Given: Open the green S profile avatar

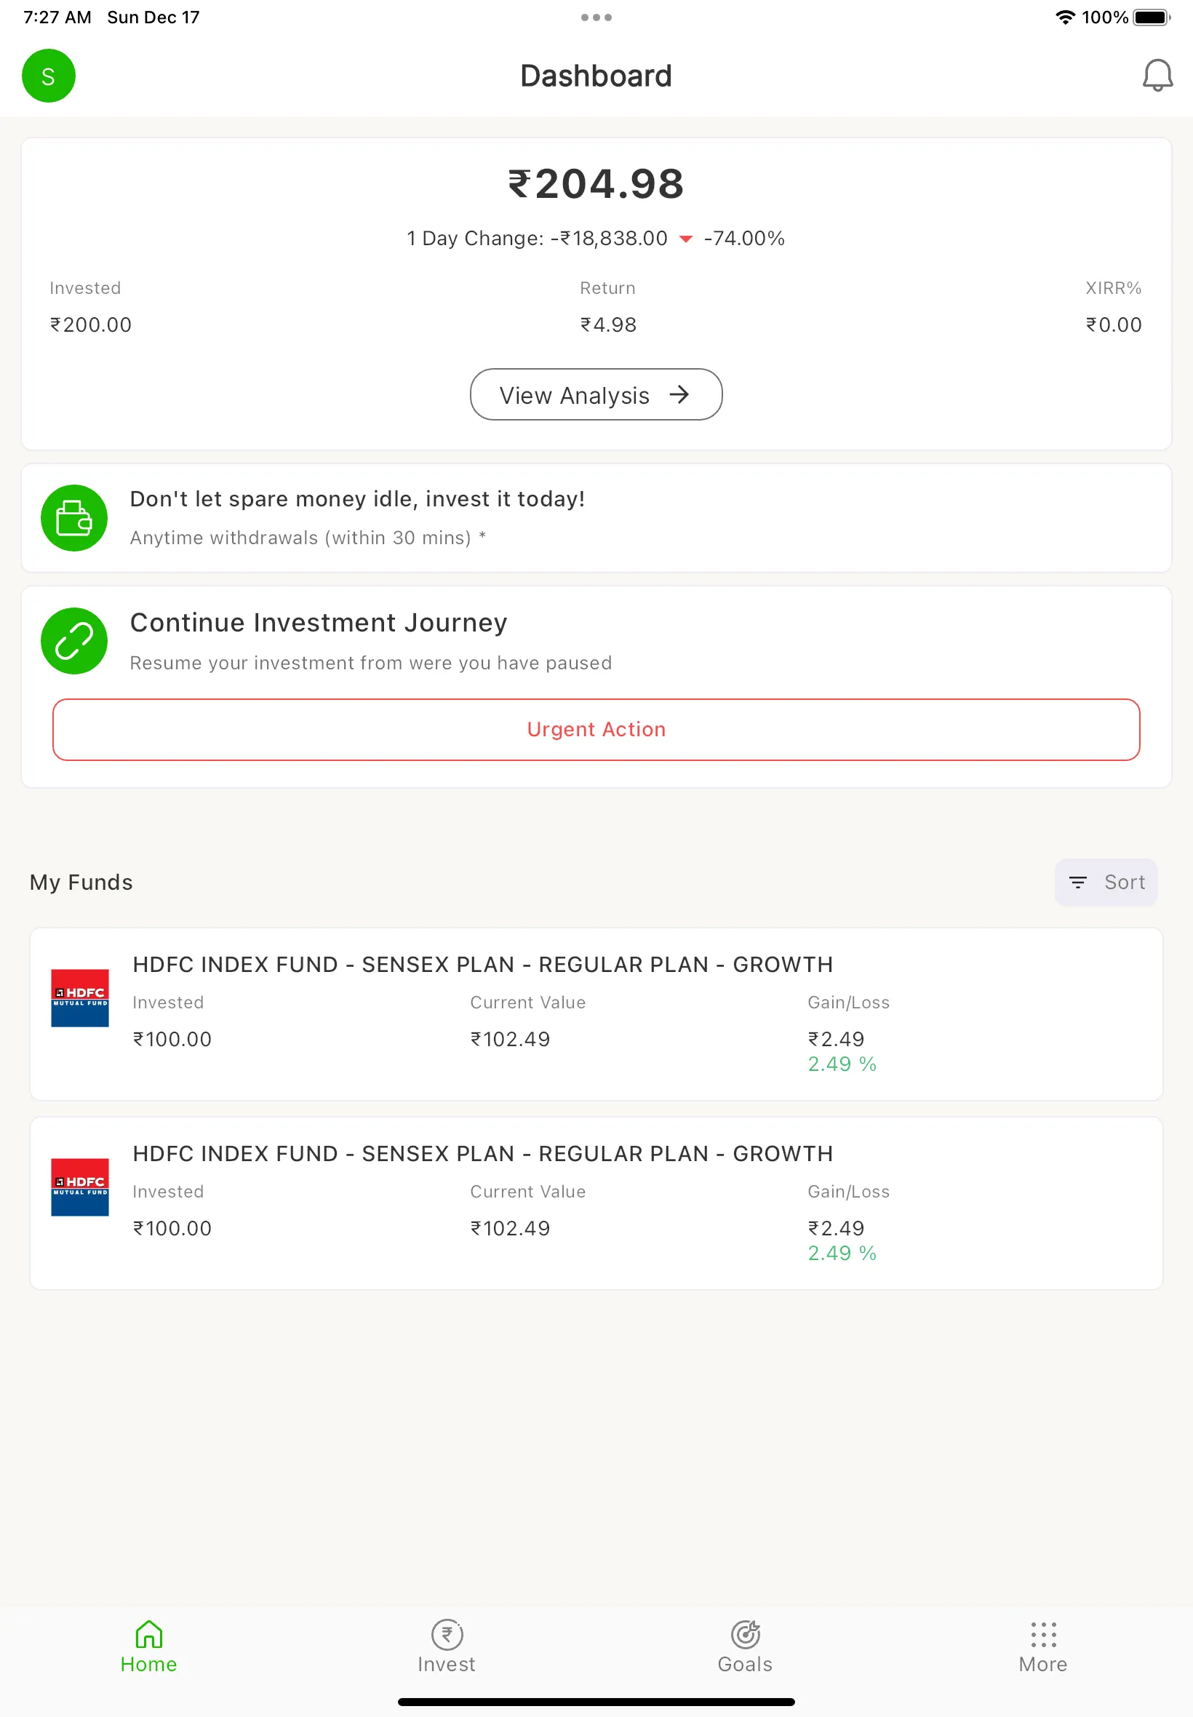Looking at the screenshot, I should click(x=49, y=76).
